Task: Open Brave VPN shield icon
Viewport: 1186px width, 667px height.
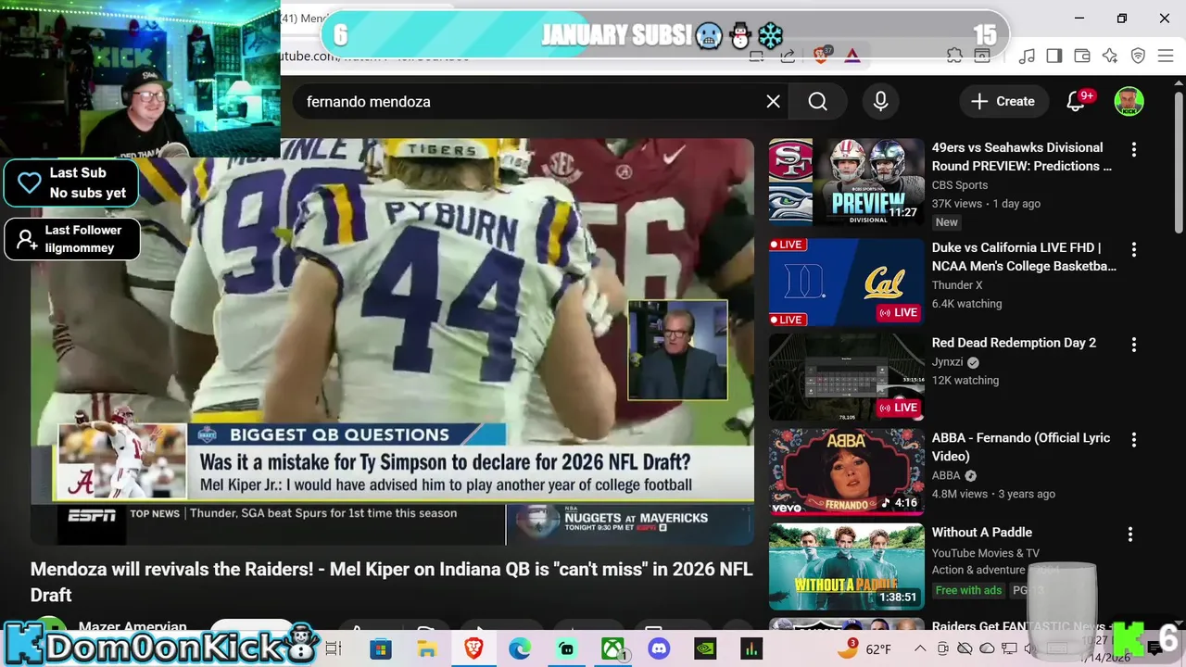Action: [x=1138, y=57]
